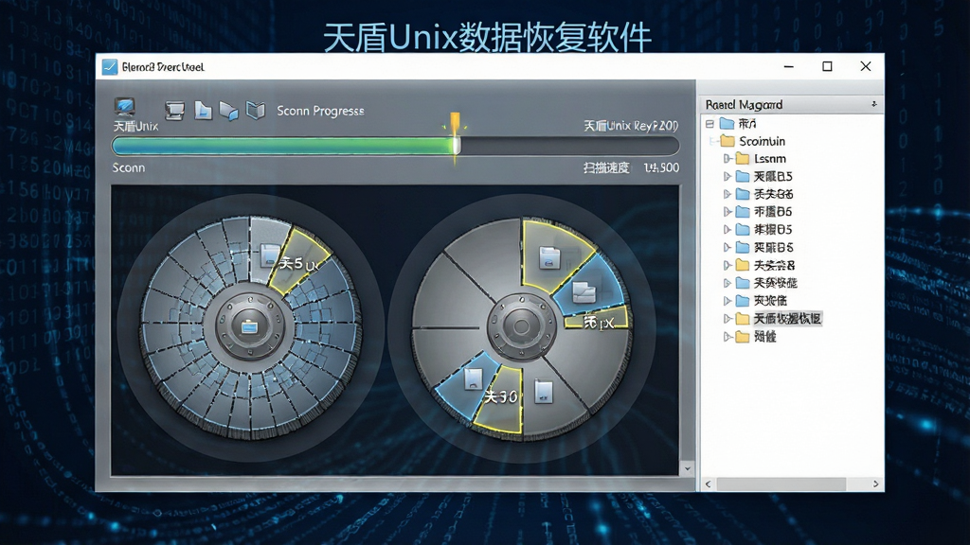Click the orange marker above the progress bar

point(456,122)
